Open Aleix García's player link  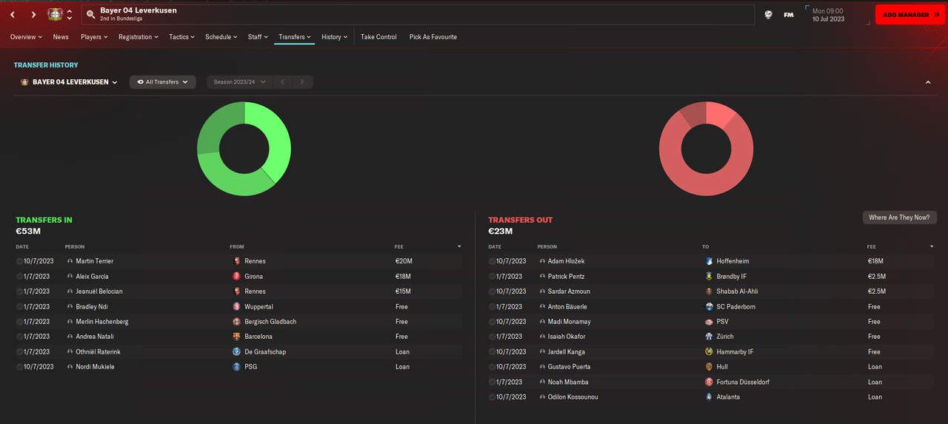point(93,276)
